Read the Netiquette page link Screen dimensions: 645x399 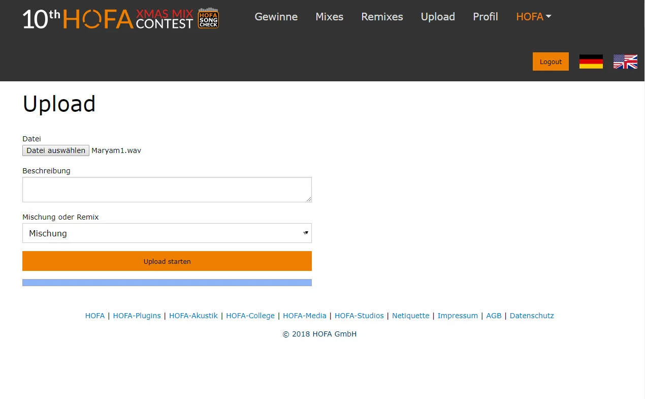point(411,316)
